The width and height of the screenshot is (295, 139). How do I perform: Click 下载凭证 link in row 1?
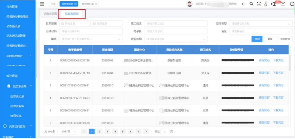pyautogui.click(x=278, y=60)
